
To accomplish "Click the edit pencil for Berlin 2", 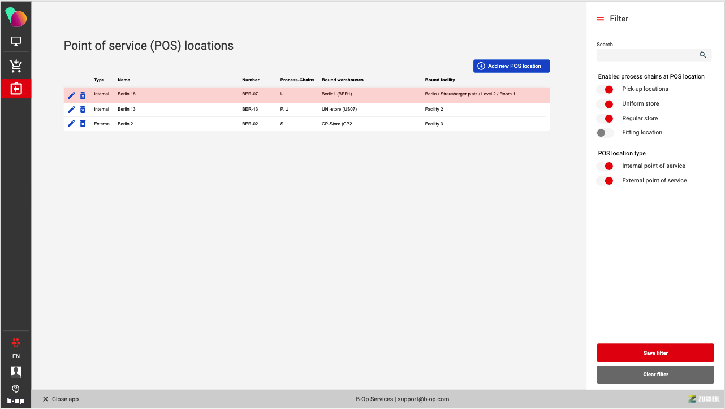I will [71, 124].
